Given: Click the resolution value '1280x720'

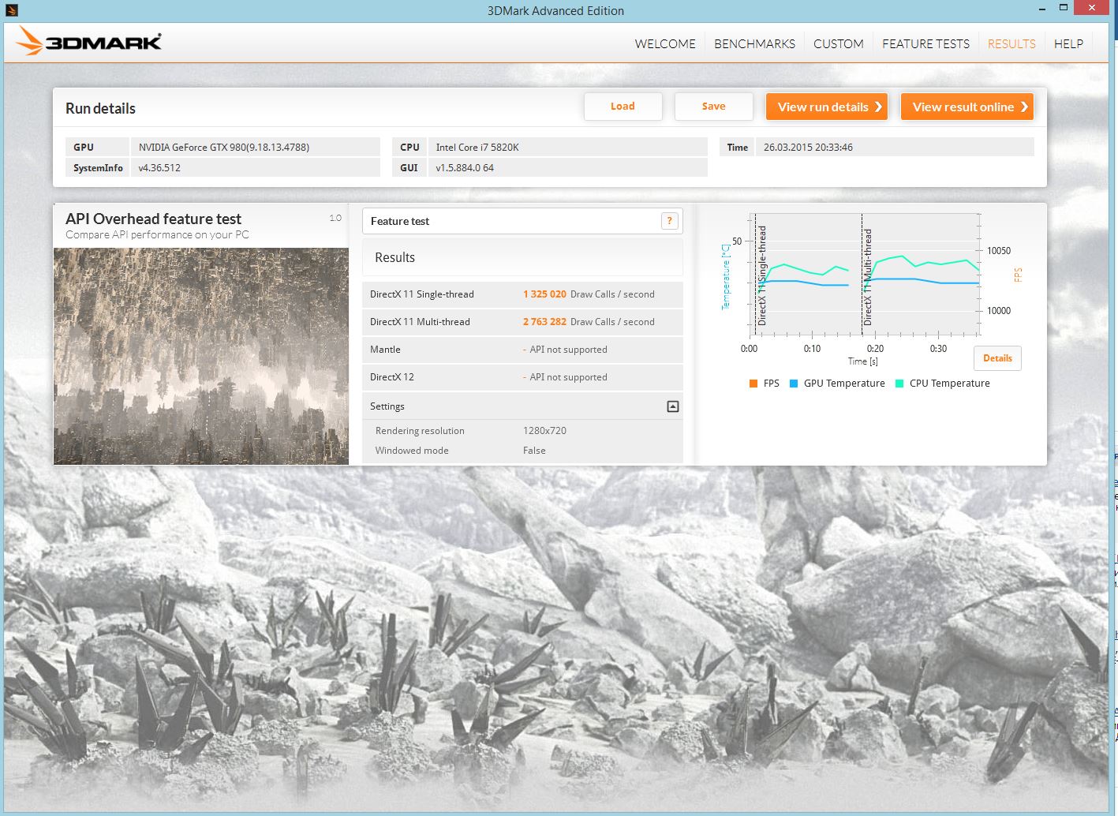Looking at the screenshot, I should 544,431.
